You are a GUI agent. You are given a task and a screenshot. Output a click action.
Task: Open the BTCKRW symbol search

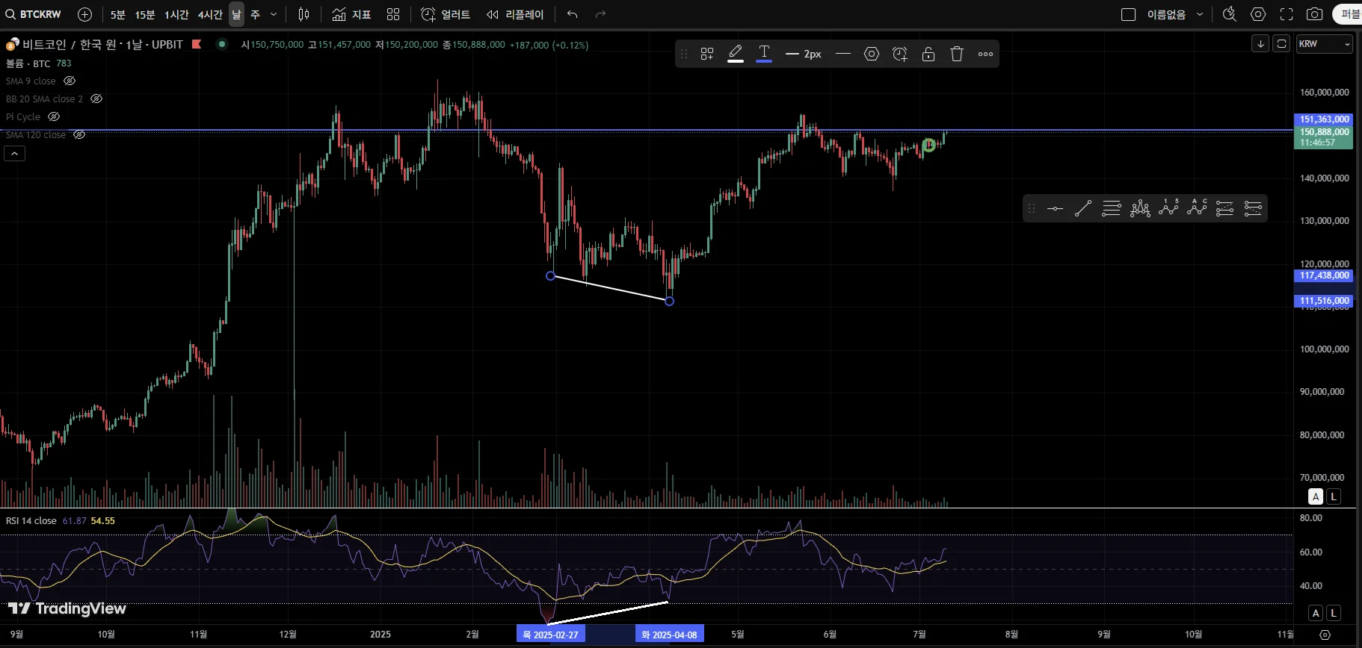coord(34,14)
